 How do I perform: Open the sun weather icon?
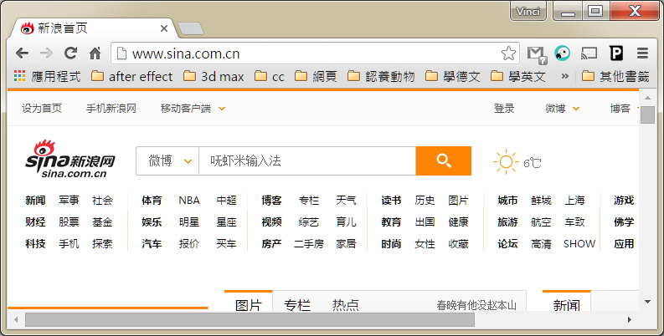(505, 162)
